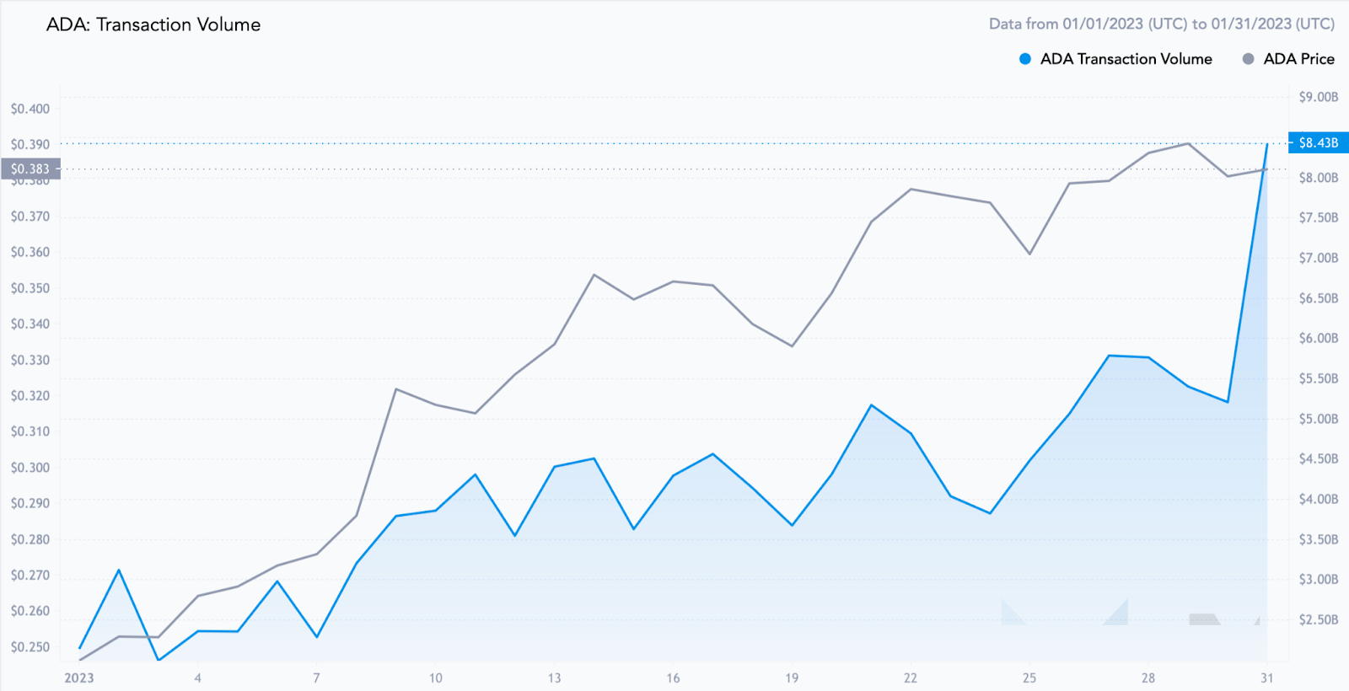Click the $3.00B volume axis label
This screenshot has width=1349, height=691.
tap(1319, 579)
